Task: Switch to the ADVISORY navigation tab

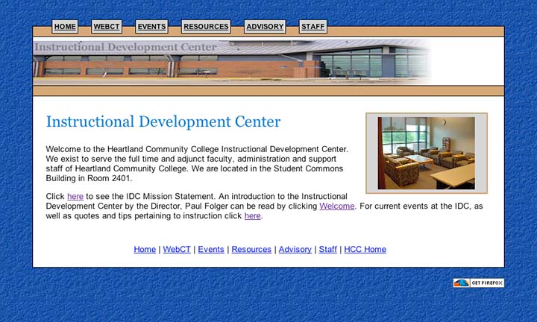Action: [265, 27]
